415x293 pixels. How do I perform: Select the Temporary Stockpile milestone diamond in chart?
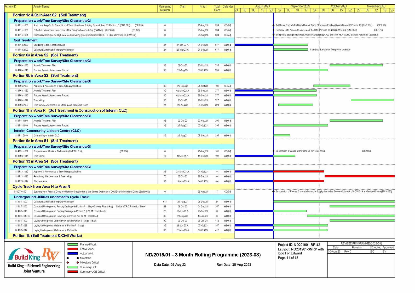tap(273, 35)
